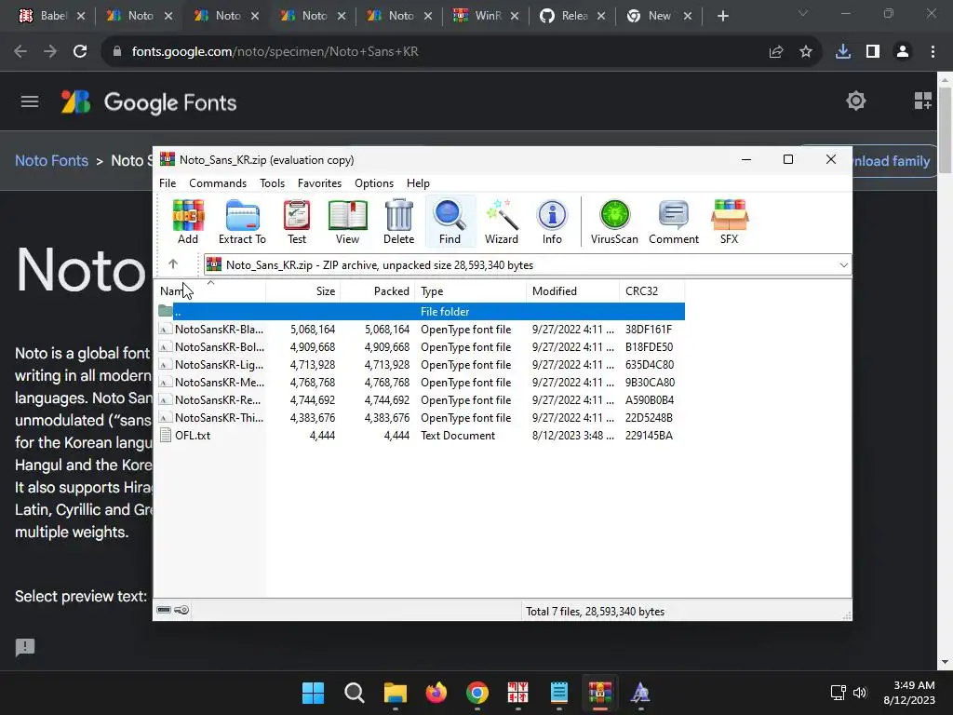Viewport: 953px width, 715px height.
Task: Go up one folder level arrow
Action: click(x=172, y=263)
